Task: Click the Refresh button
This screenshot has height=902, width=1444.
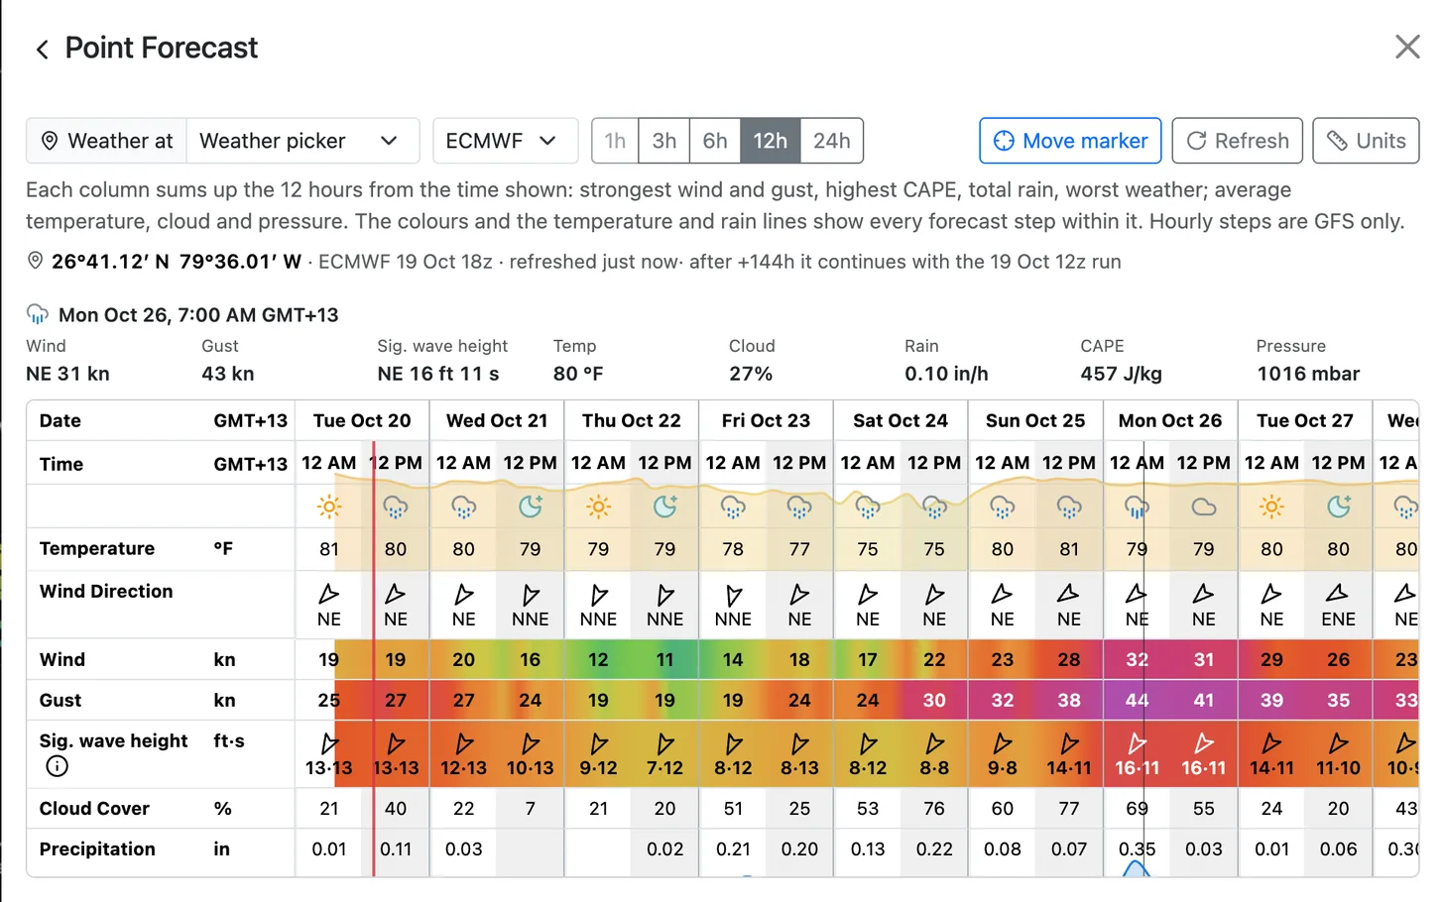Action: (1238, 141)
